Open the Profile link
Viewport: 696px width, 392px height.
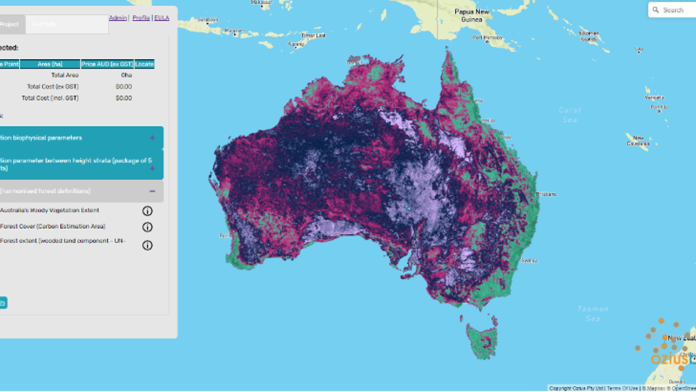[x=141, y=18]
